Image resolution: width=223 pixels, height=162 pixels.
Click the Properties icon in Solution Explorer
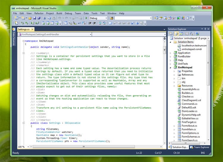coord(172,34)
